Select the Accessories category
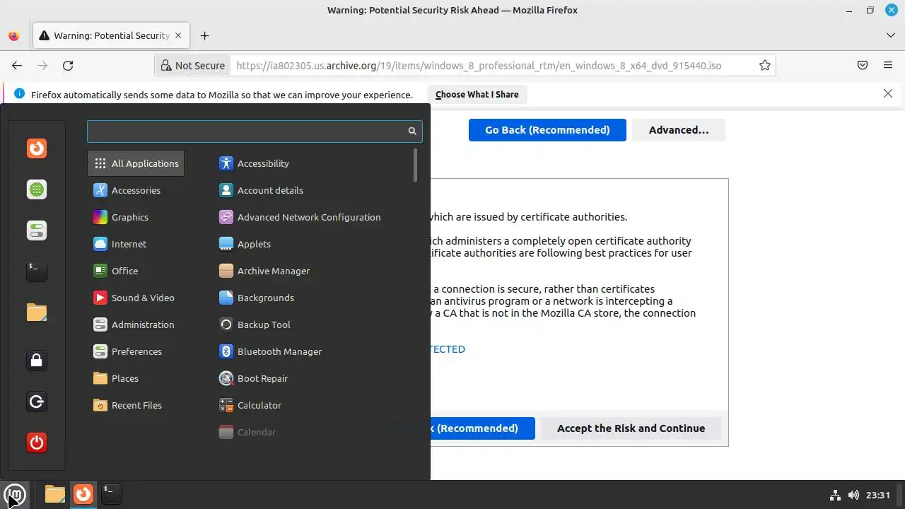This screenshot has width=905, height=509. point(136,190)
